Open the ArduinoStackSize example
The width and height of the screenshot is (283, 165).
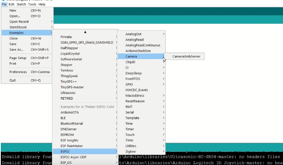tap(141, 51)
